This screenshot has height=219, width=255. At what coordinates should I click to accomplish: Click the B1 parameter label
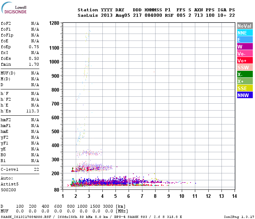(3, 161)
